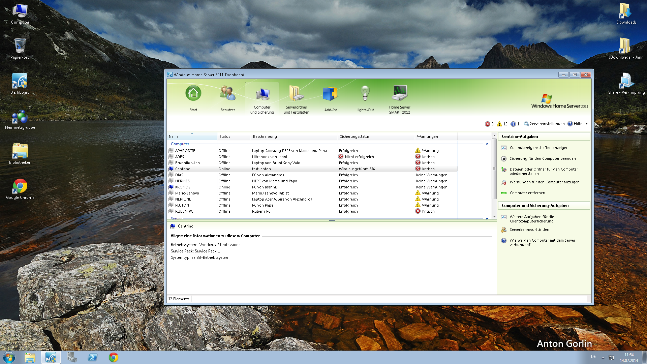Collapse the Computer group chevron
Viewport: 647px width, 364px height.
[487, 144]
